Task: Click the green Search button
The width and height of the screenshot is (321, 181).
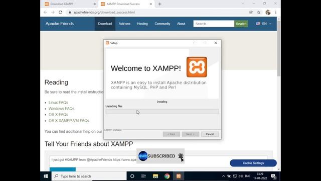Action: 241,24
